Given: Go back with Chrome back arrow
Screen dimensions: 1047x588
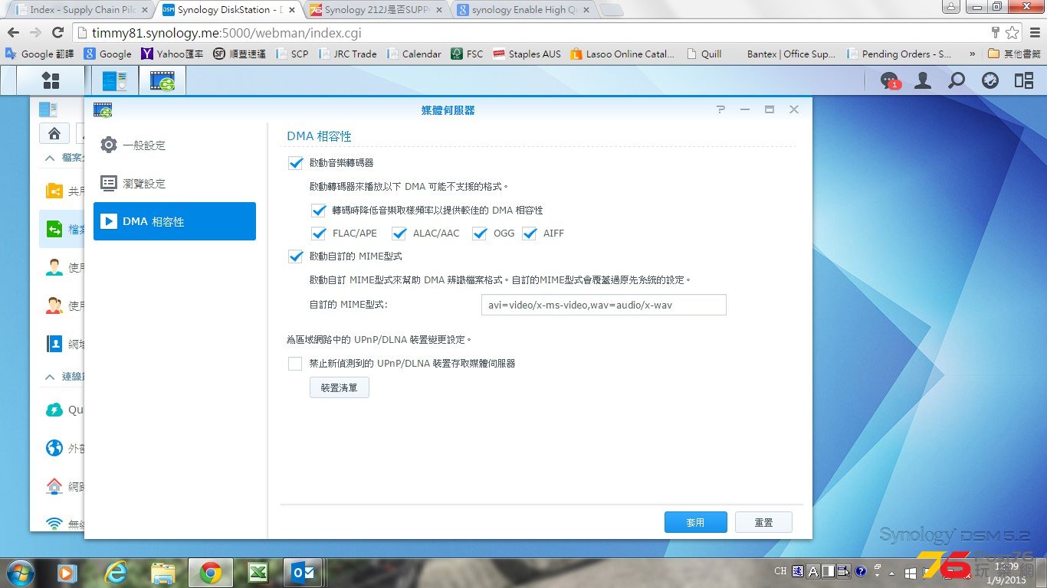Looking at the screenshot, I should (x=13, y=33).
